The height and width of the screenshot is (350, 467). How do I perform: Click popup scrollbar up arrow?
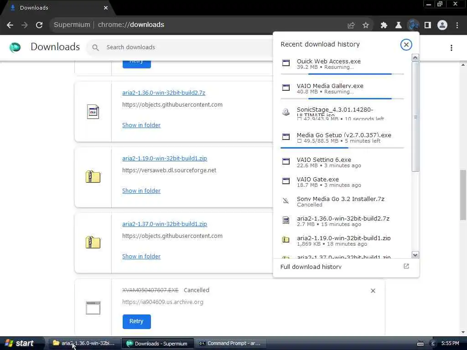415,58
